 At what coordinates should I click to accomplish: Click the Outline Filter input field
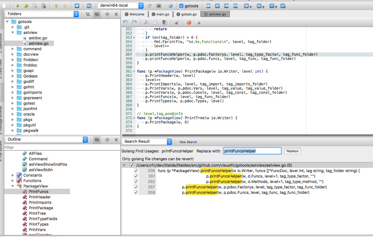tap(62, 147)
